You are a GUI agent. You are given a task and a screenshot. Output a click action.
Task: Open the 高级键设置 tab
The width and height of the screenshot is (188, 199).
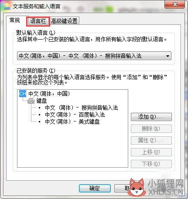64,21
